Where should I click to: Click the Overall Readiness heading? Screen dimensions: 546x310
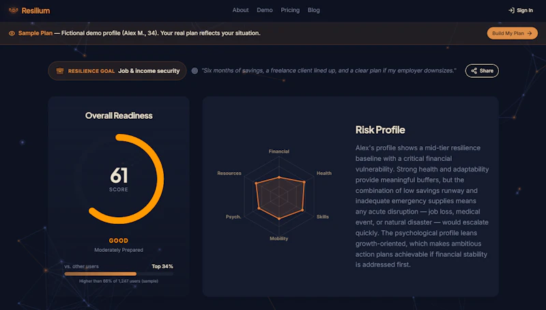(x=119, y=115)
